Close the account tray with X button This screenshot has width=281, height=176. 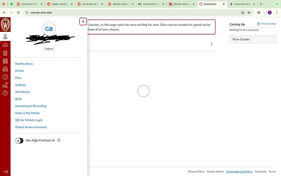tap(83, 22)
